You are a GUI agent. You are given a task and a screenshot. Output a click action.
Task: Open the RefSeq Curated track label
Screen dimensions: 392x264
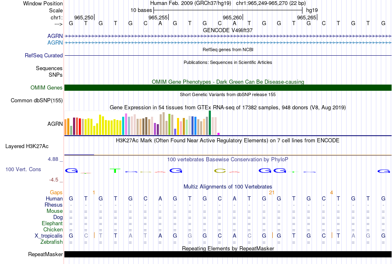(44, 55)
